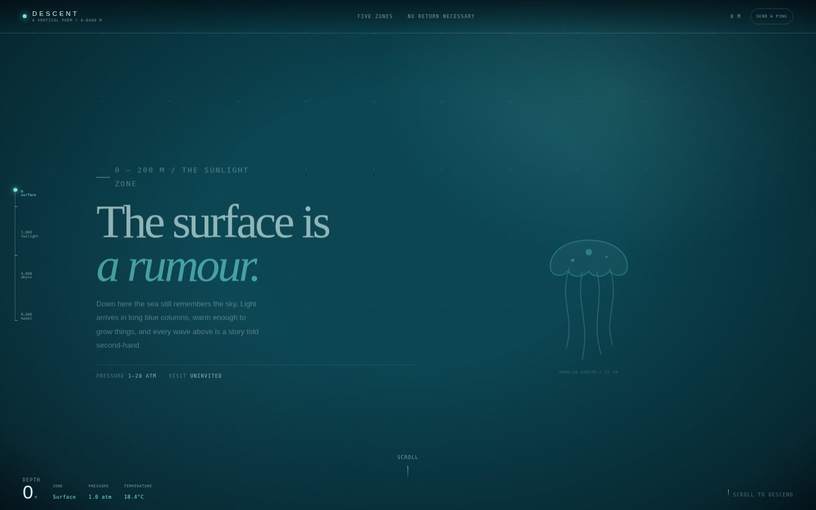Viewport: 816px width, 510px height.
Task: Click 'A vertical poem / 0–8000 m' subtitle
Action: 67,20
